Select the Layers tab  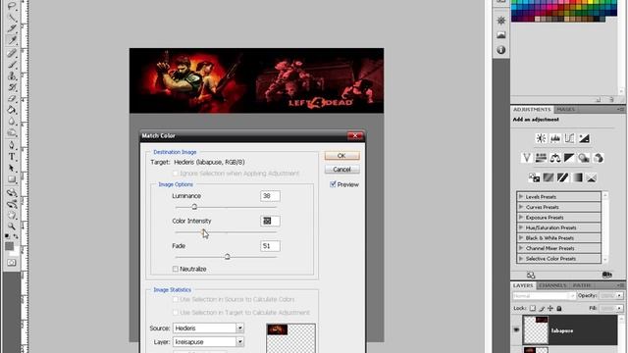[x=523, y=285]
